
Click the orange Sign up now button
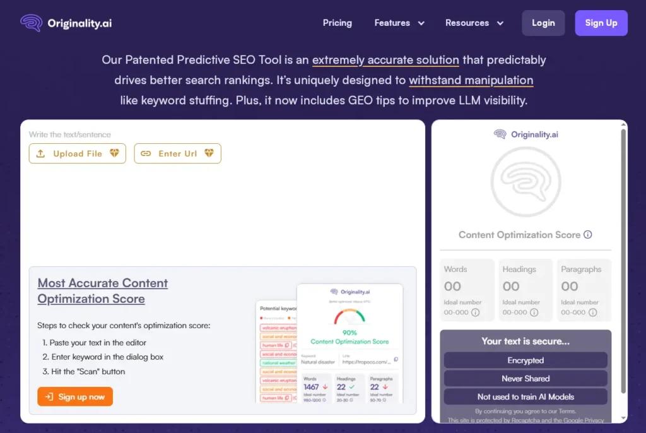75,396
